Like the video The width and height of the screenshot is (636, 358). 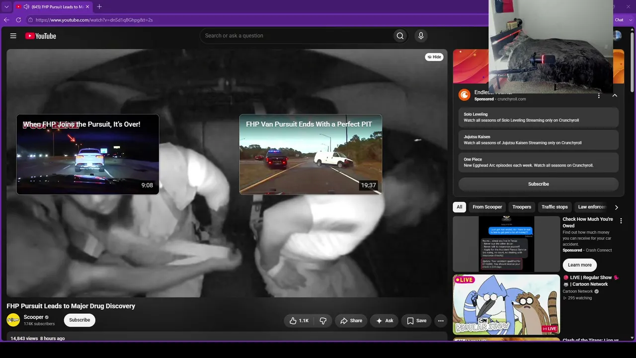click(x=299, y=321)
